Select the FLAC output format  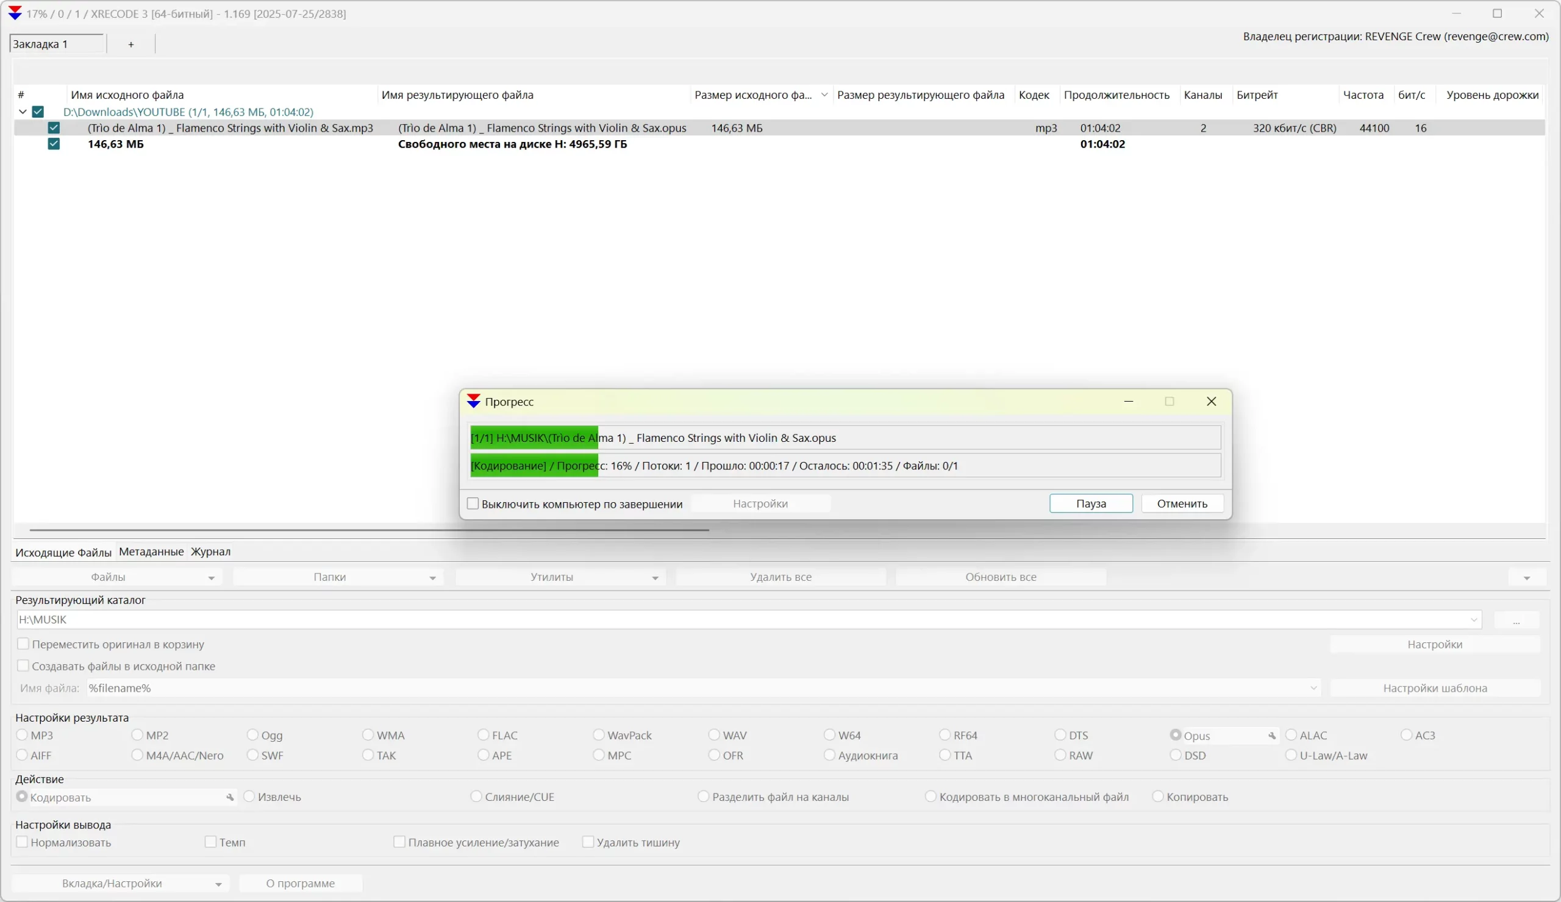[482, 736]
